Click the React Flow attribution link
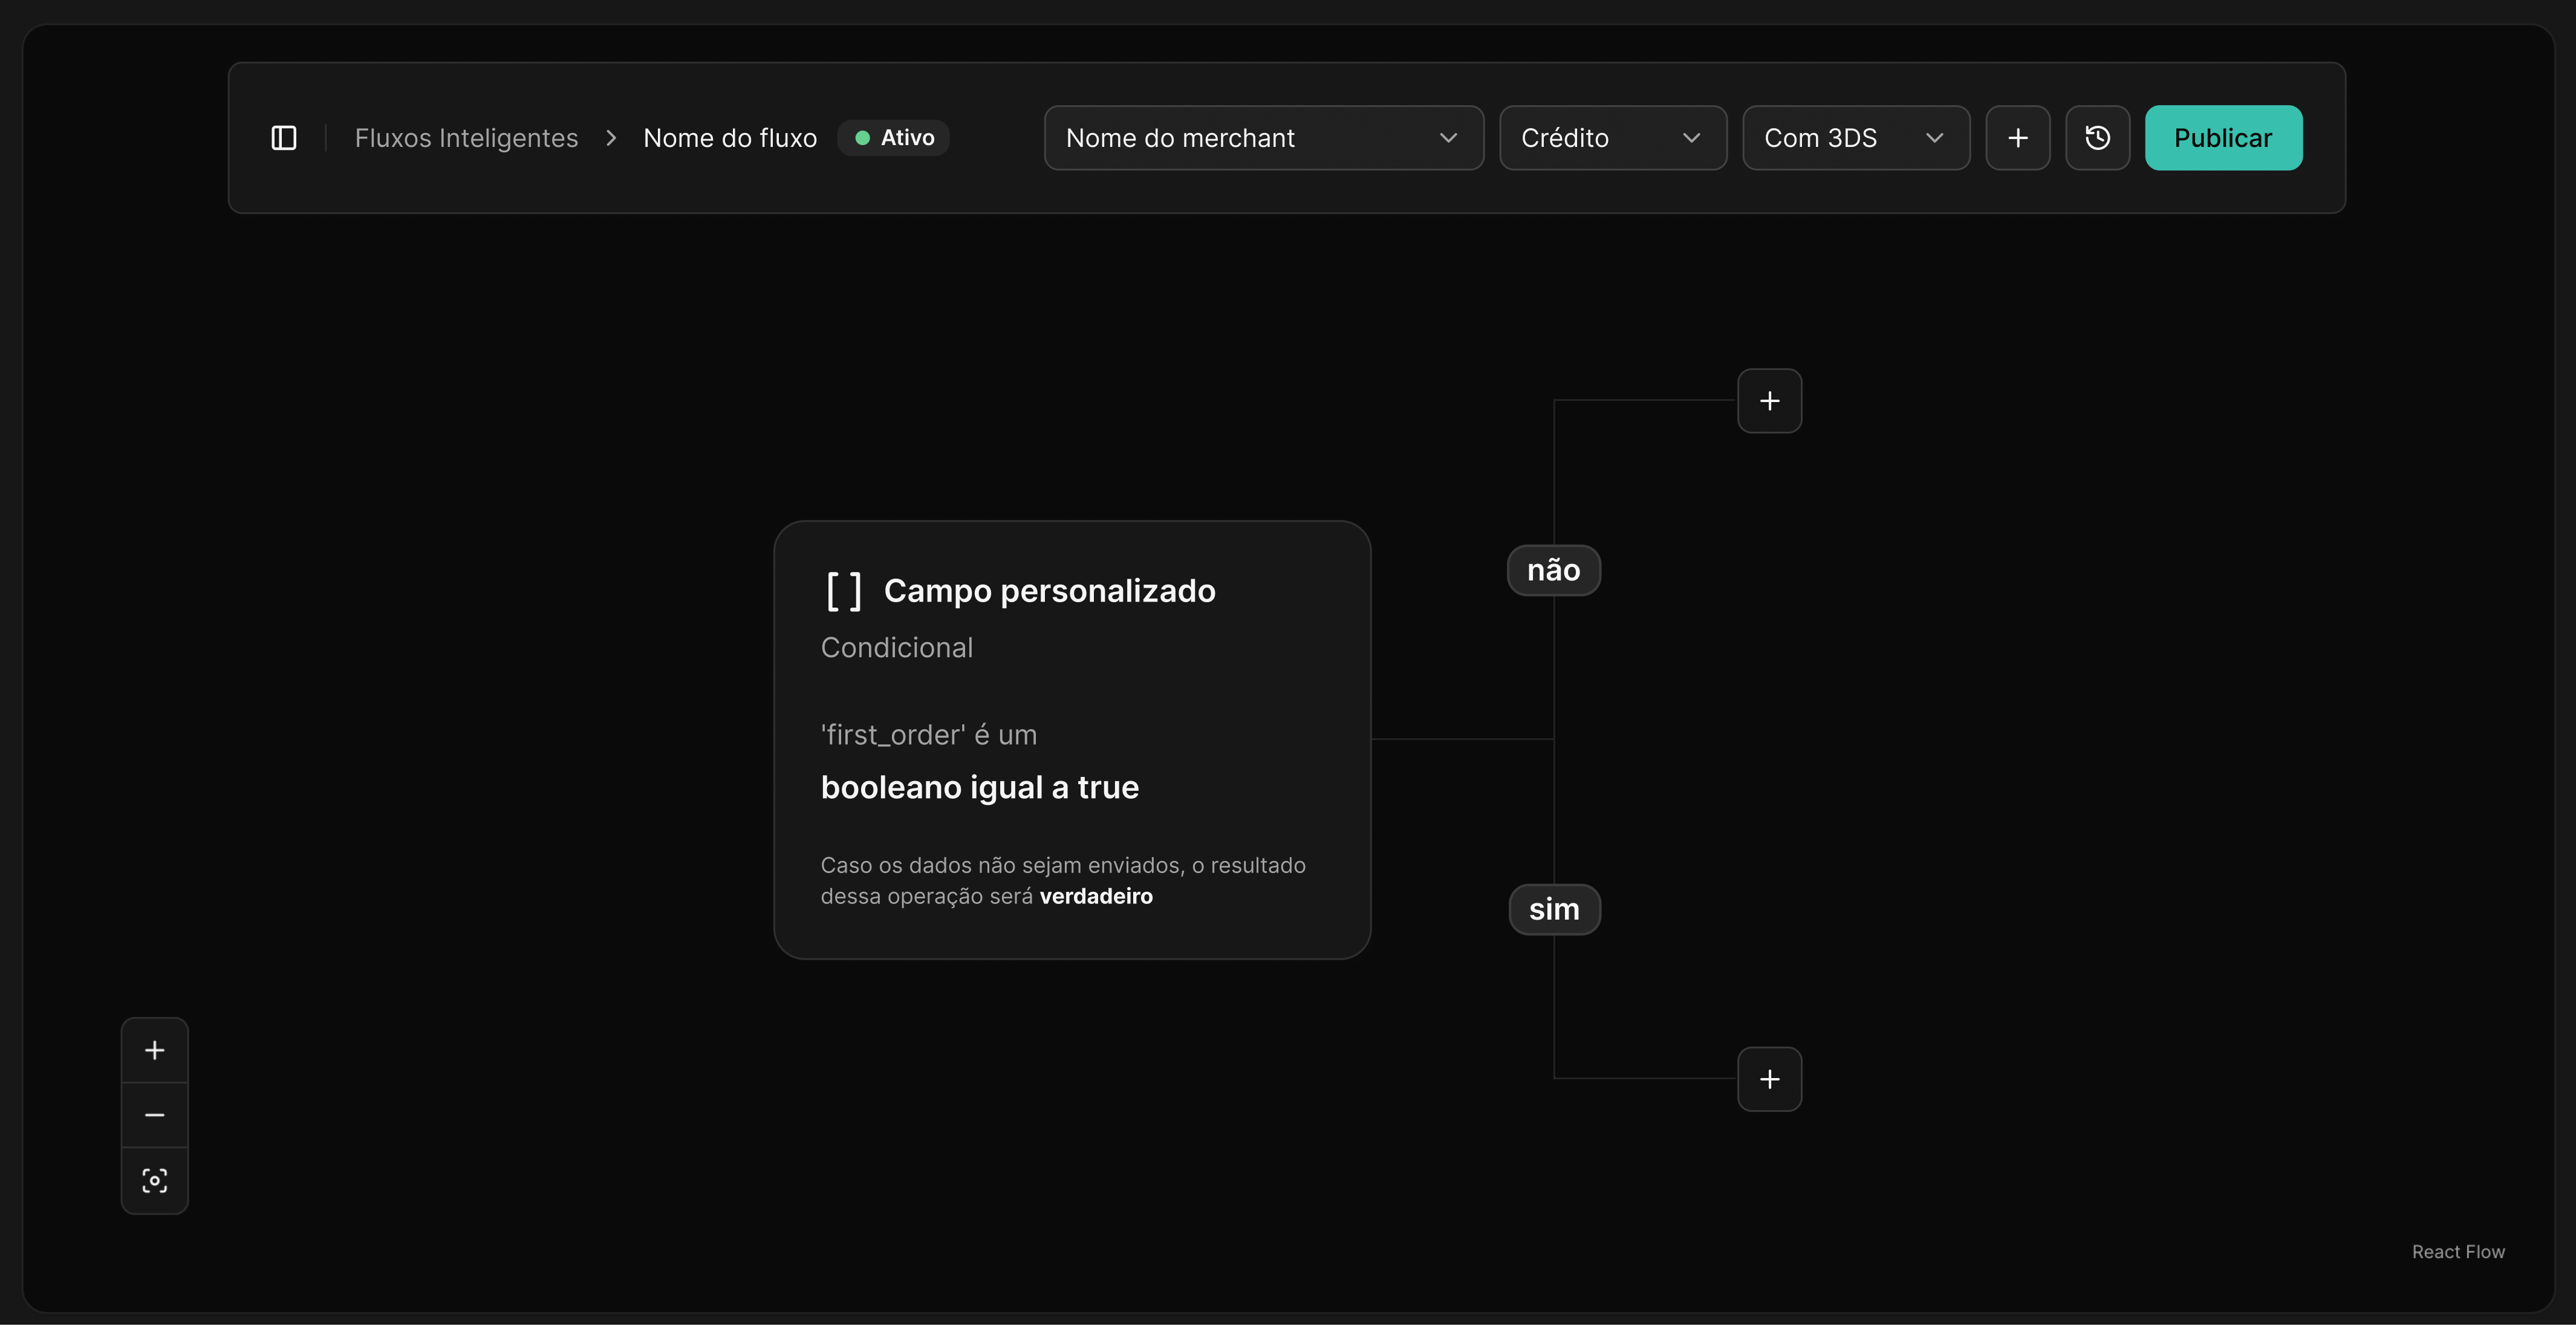This screenshot has height=1335, width=2576. pyautogui.click(x=2458, y=1252)
